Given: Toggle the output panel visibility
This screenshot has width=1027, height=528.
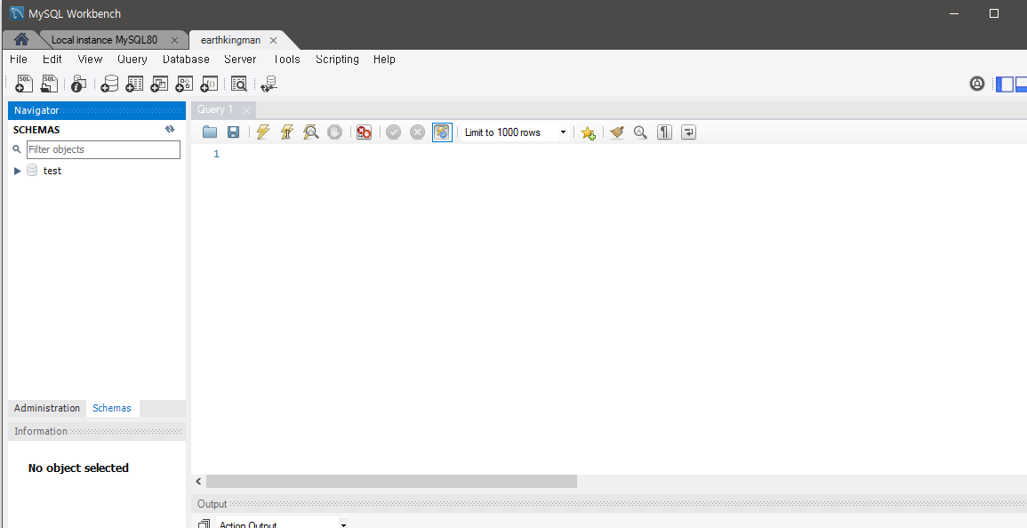Looking at the screenshot, I should tap(1021, 84).
